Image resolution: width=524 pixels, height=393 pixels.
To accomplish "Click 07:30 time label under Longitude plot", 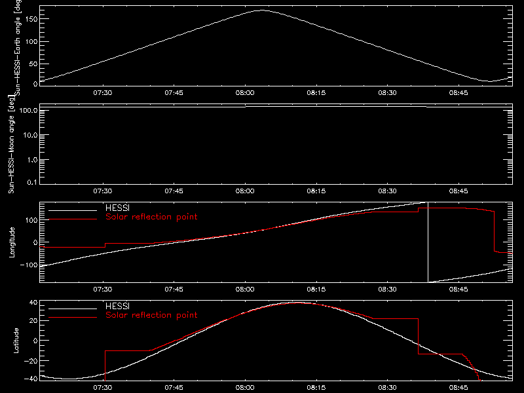I will click(103, 290).
